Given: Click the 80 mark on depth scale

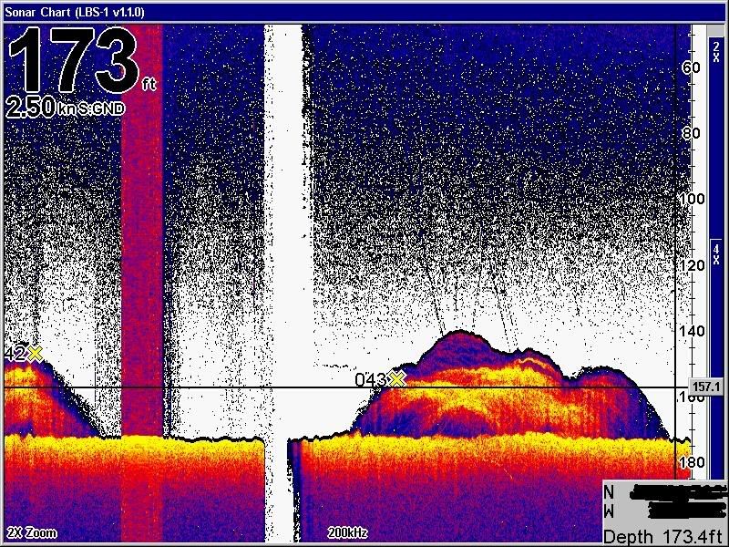Looking at the screenshot, I should 692,133.
